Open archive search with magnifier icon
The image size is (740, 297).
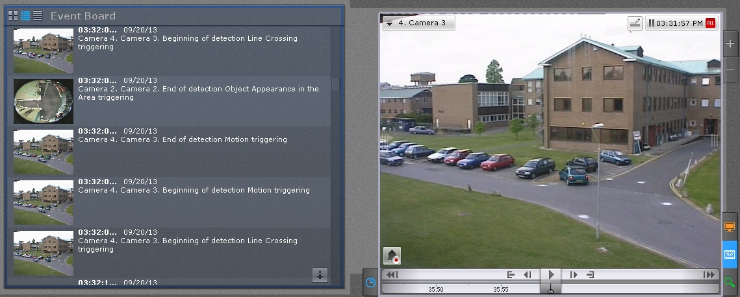click(x=730, y=281)
